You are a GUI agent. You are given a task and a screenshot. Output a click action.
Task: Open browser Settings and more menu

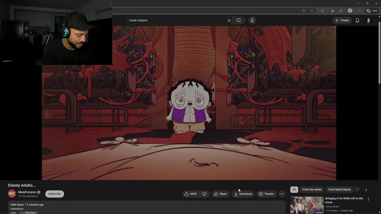[x=359, y=11]
